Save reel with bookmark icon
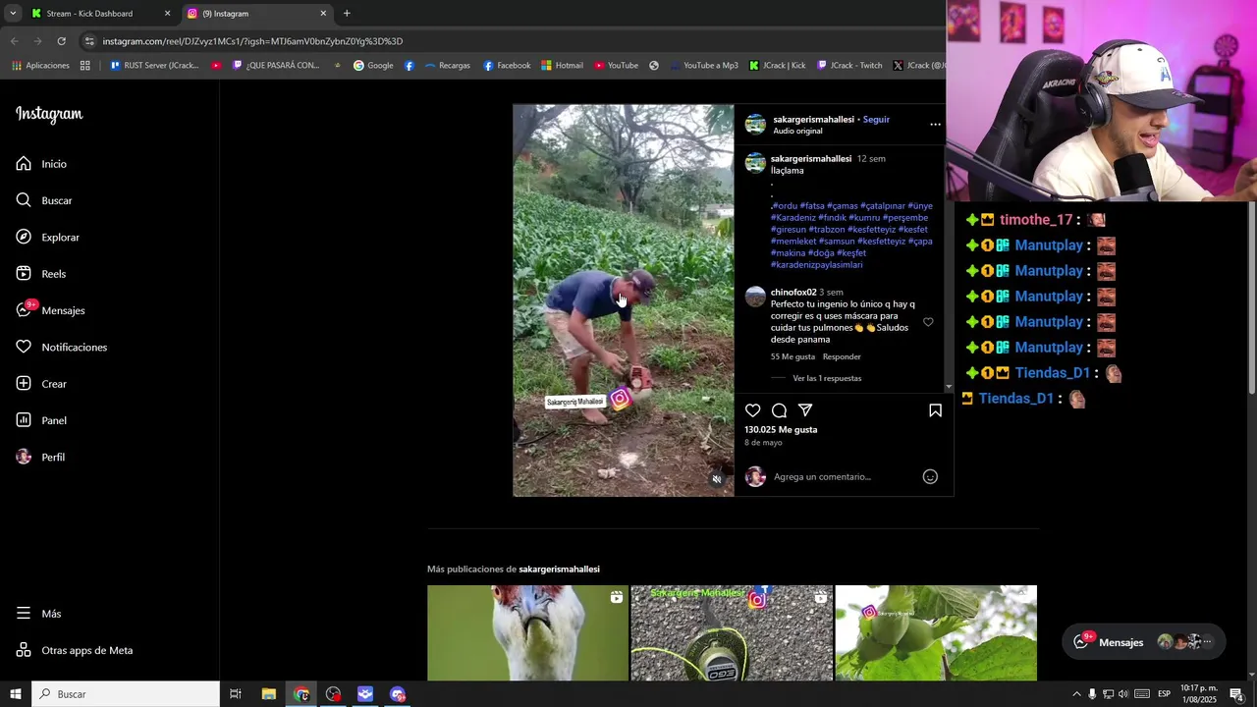Viewport: 1257px width, 707px height. [x=935, y=410]
